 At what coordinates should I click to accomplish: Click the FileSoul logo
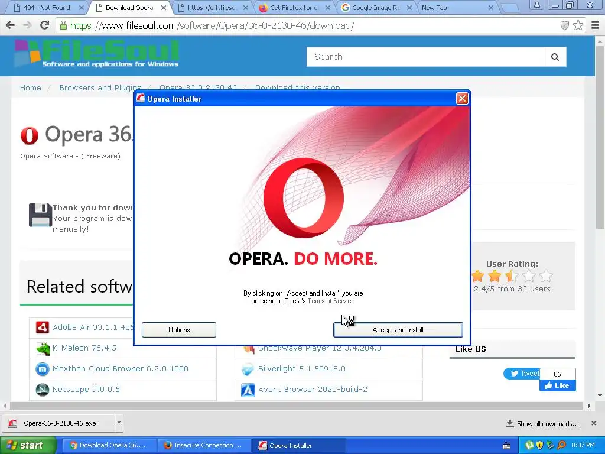click(97, 54)
